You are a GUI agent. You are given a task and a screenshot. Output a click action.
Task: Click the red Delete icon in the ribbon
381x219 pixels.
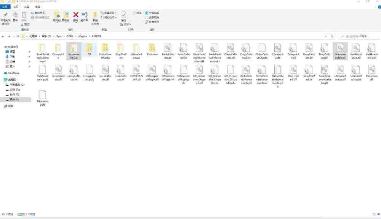click(x=75, y=16)
